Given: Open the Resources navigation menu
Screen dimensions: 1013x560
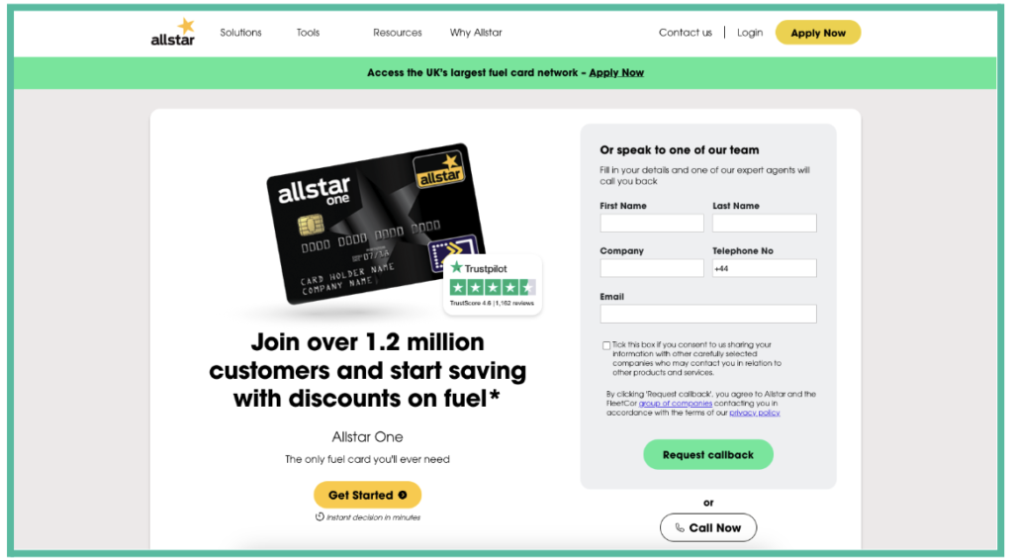Looking at the screenshot, I should point(398,33).
